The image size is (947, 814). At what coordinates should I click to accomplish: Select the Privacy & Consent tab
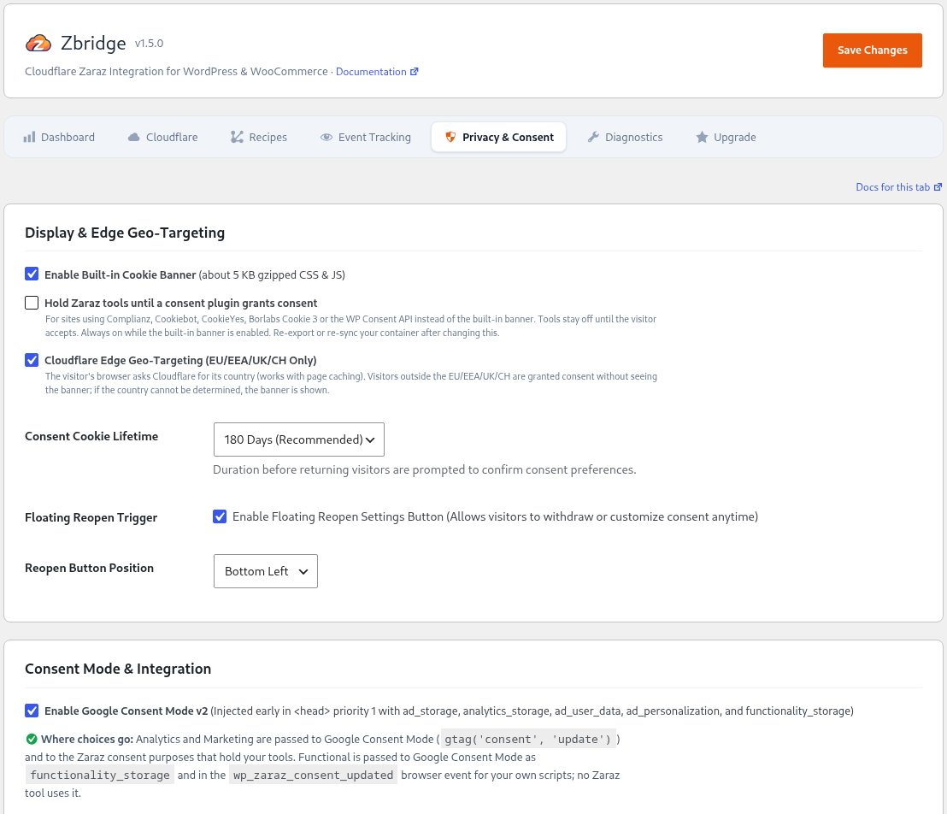[499, 137]
